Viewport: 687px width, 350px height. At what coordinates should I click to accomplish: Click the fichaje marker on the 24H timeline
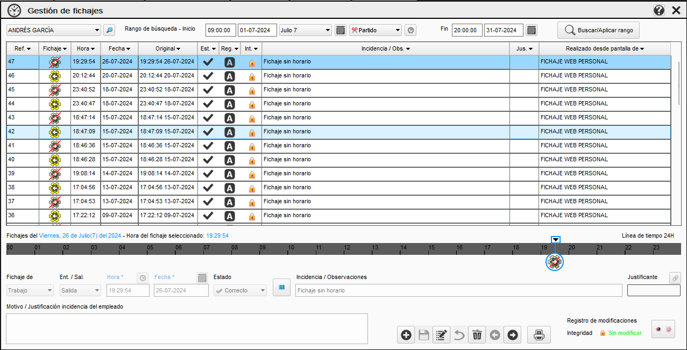pyautogui.click(x=555, y=262)
